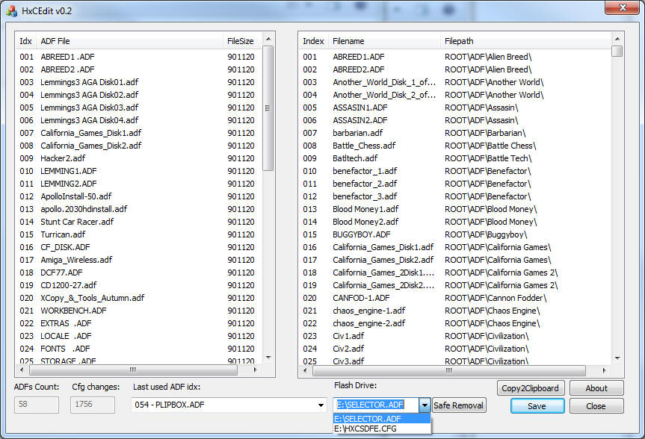
Task: Click the right list's horizontal scroll left arrow
Action: coord(305,370)
